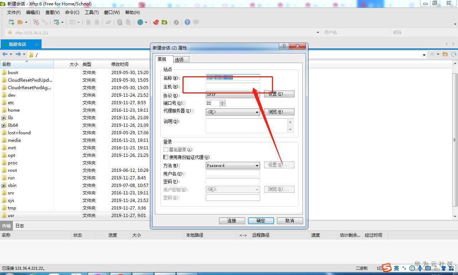Click the 连接 button
The height and width of the screenshot is (275, 458).
232,221
